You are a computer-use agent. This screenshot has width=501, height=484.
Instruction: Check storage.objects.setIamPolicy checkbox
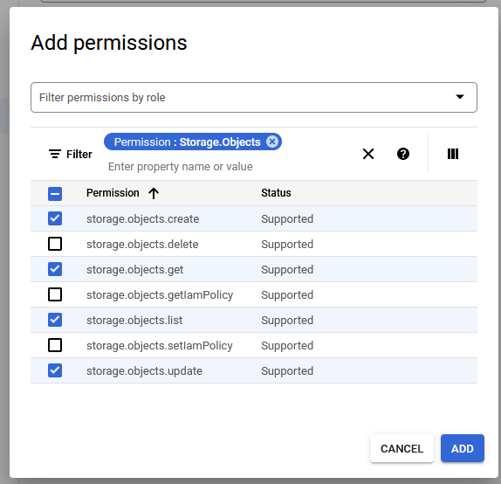[x=55, y=345]
